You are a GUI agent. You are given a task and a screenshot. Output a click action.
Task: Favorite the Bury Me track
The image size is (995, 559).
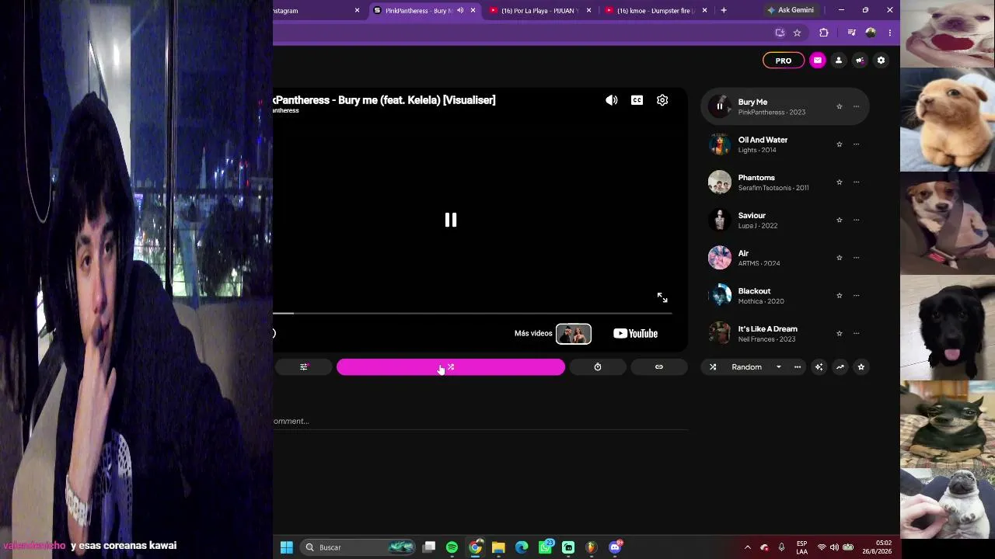point(839,106)
